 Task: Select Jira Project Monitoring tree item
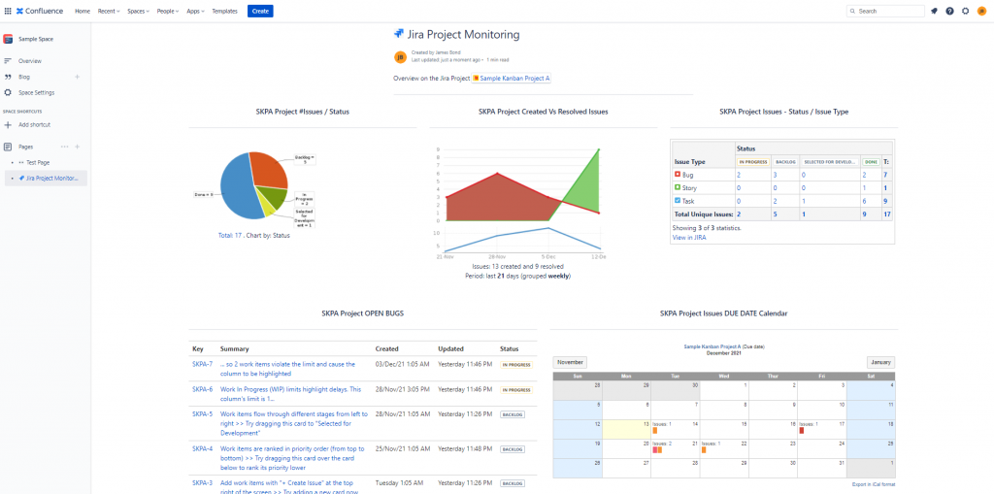(x=49, y=179)
